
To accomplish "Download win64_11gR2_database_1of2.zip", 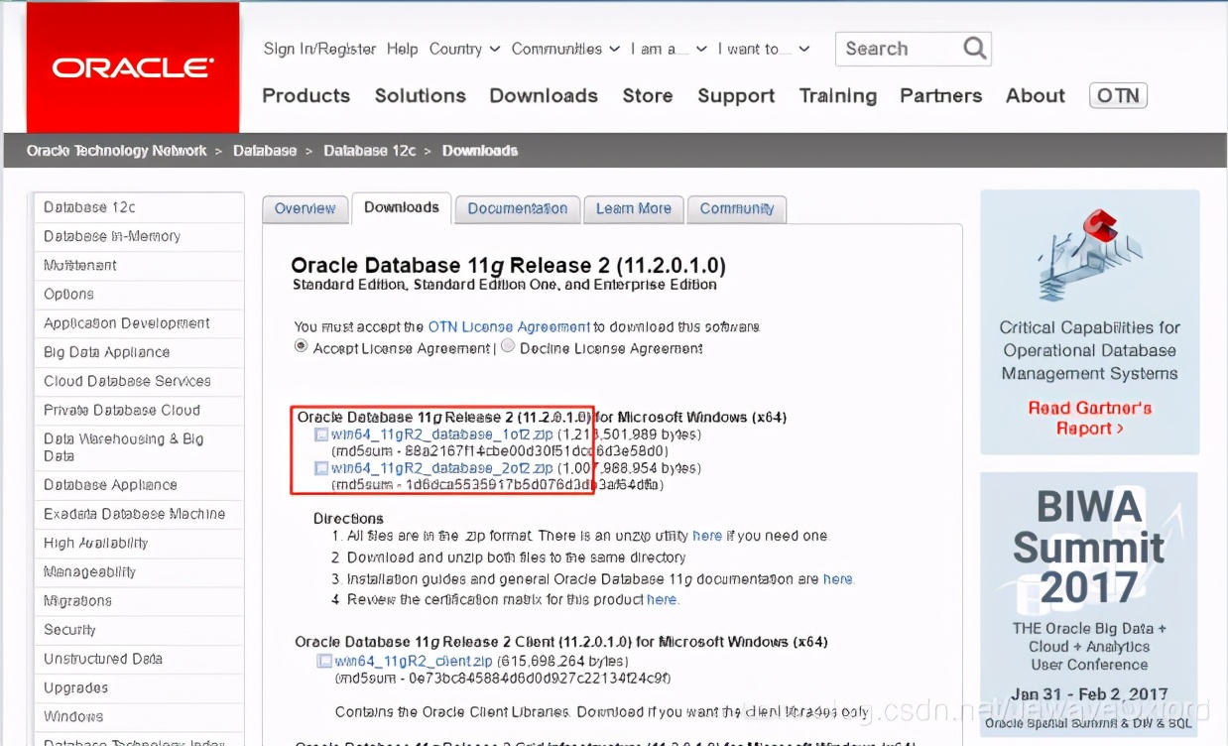I will [x=442, y=435].
